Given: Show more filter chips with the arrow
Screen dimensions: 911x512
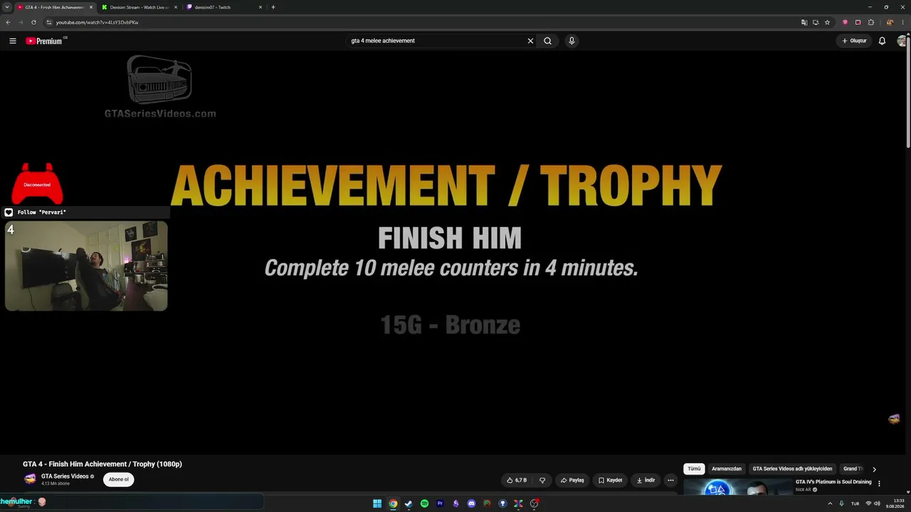Looking at the screenshot, I should 874,469.
